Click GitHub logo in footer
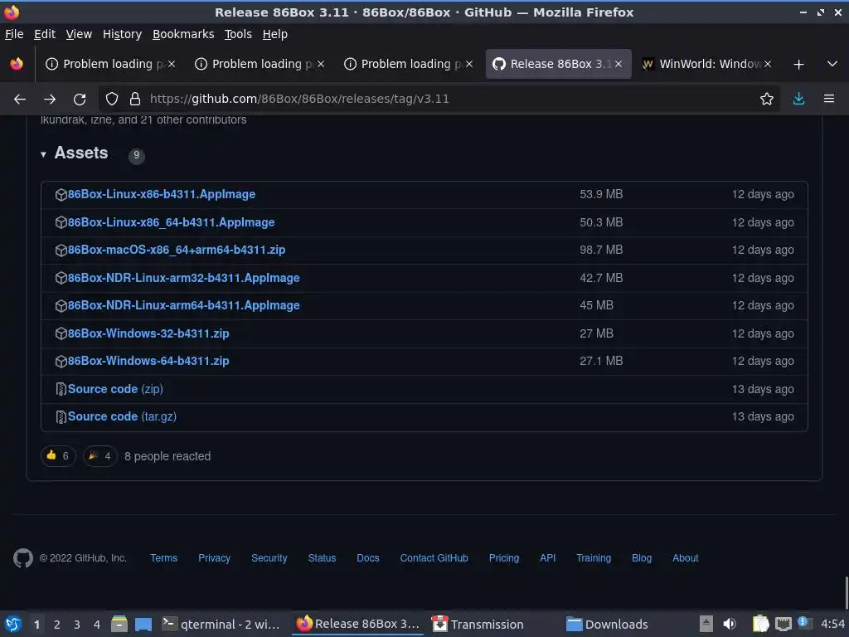The width and height of the screenshot is (849, 637). point(22,558)
